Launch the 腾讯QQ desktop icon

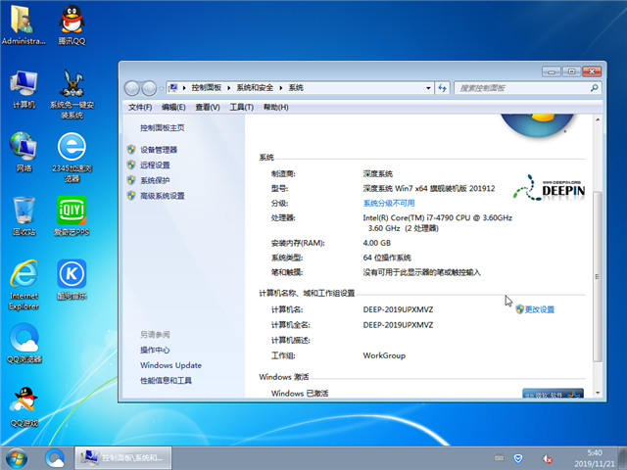[72, 23]
